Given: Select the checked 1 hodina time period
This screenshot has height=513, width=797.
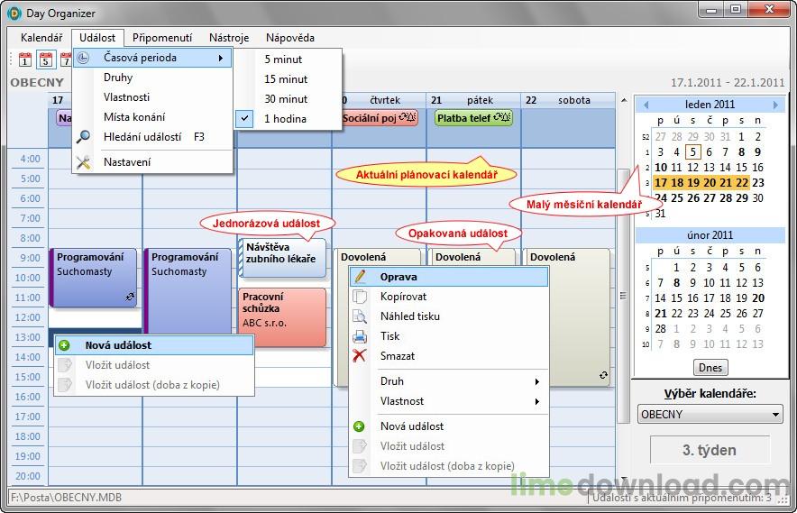Looking at the screenshot, I should point(289,119).
